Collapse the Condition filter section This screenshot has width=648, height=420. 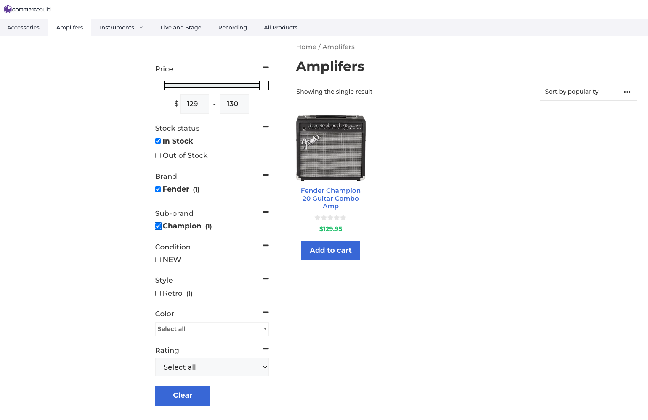click(266, 245)
